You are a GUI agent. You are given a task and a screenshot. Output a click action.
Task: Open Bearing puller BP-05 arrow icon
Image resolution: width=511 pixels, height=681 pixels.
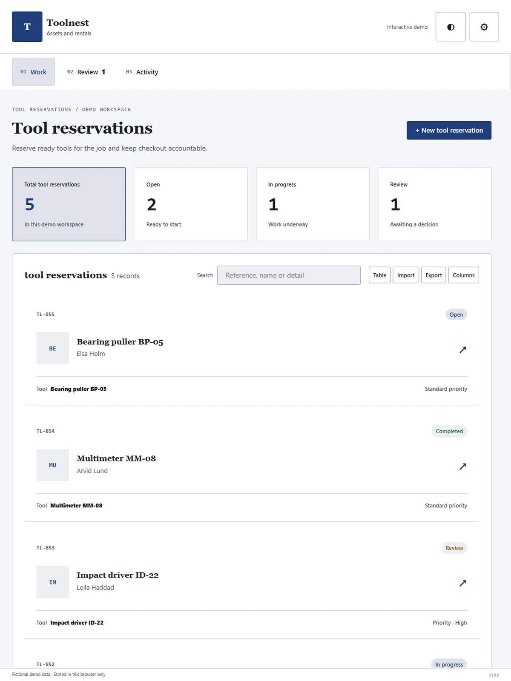tap(462, 349)
